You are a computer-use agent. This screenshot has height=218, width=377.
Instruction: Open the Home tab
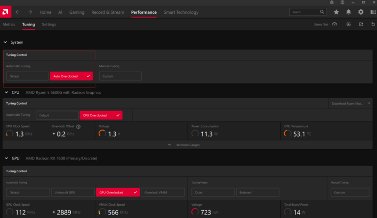pos(45,12)
